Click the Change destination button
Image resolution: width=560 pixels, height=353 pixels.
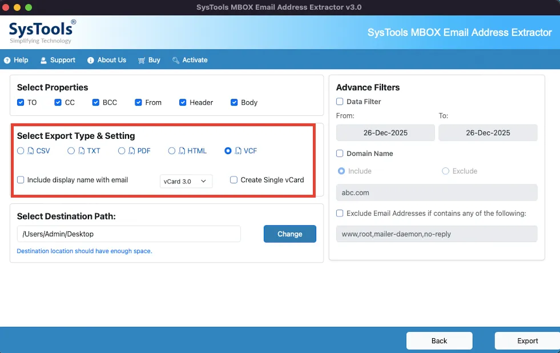pos(289,234)
